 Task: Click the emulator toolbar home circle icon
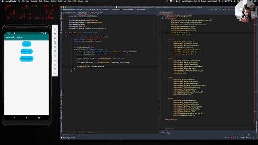(55, 65)
